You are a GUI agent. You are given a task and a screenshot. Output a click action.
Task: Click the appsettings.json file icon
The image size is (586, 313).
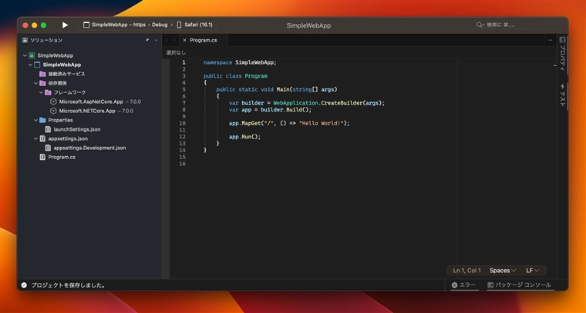42,138
